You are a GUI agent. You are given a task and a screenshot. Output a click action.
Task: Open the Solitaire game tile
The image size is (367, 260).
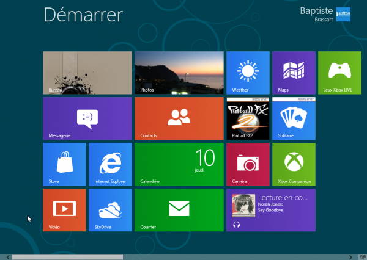click(x=294, y=118)
